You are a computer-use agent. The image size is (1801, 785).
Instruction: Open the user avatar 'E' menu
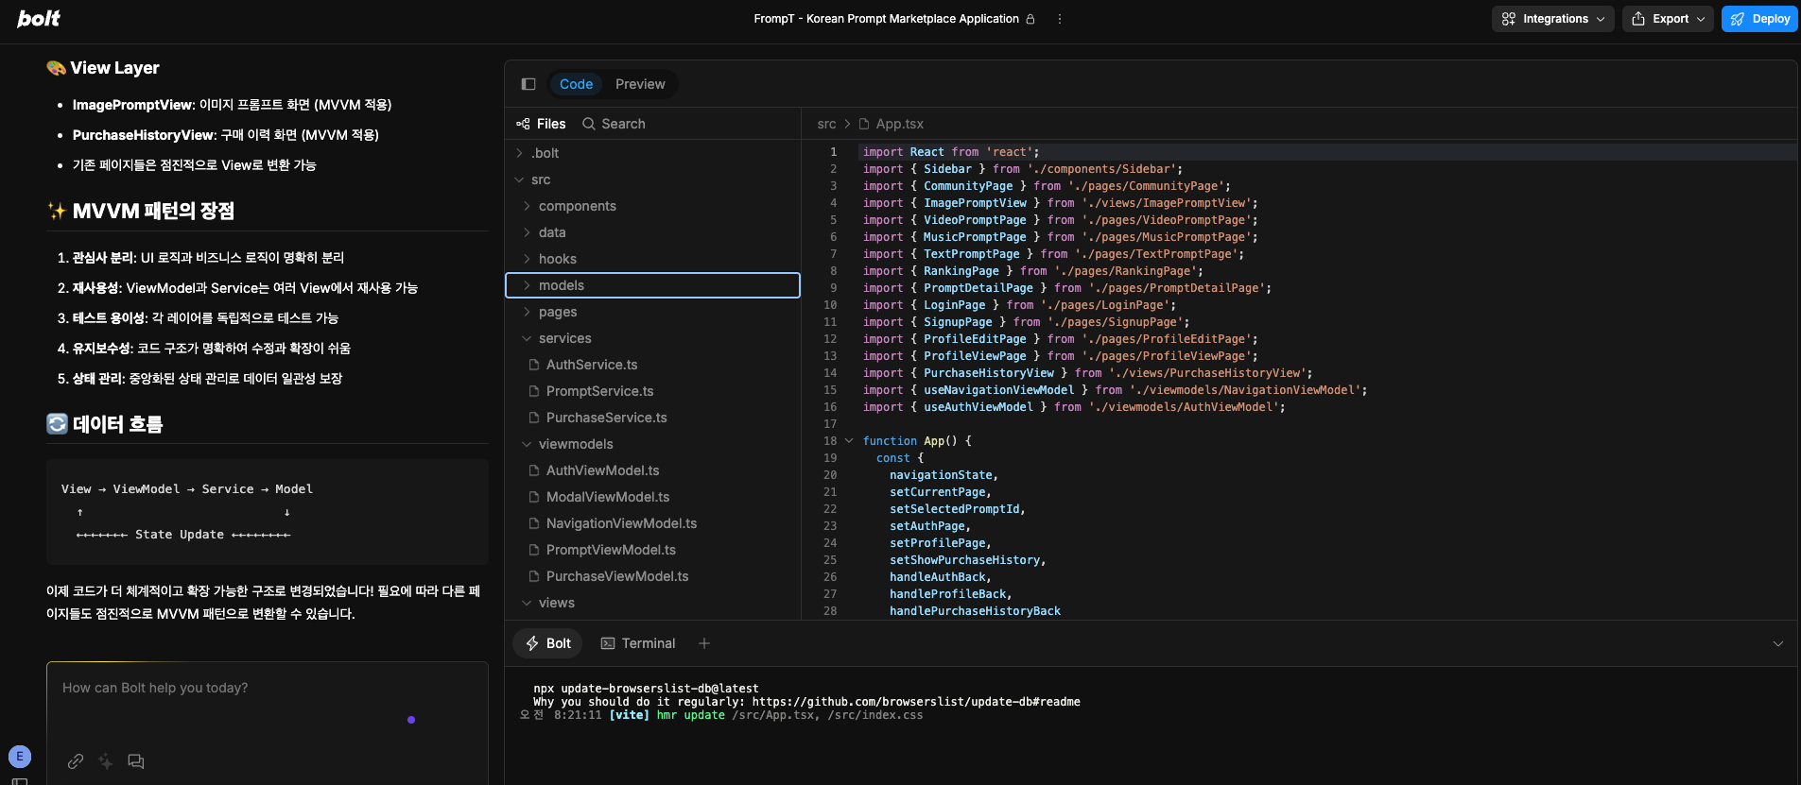click(20, 757)
